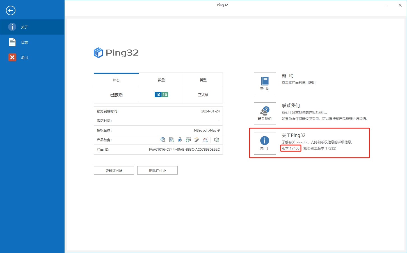Screen dimensions: 407x253
Task: Click the 关于Ping32 heading text
Action: pyautogui.click(x=294, y=135)
